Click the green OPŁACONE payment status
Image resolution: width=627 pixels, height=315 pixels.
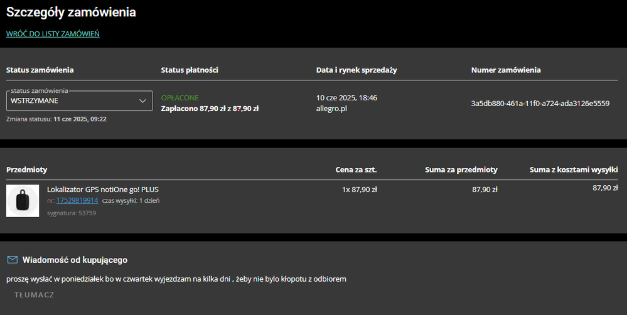(x=180, y=98)
